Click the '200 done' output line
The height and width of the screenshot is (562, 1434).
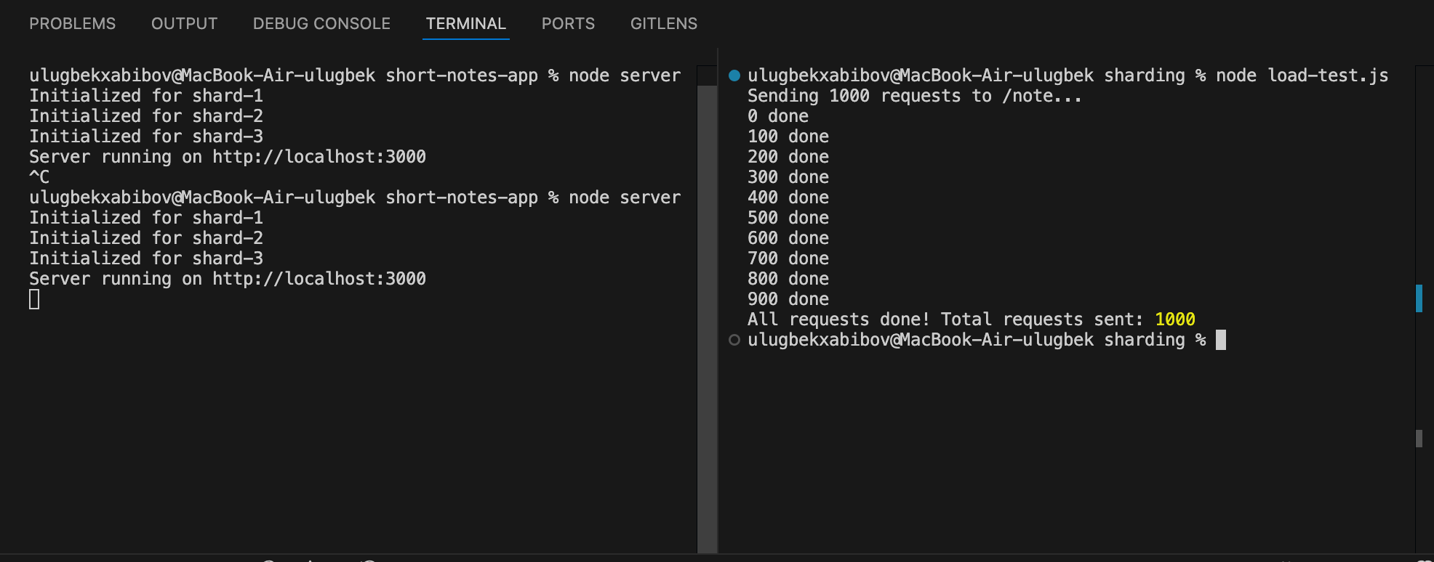click(788, 157)
